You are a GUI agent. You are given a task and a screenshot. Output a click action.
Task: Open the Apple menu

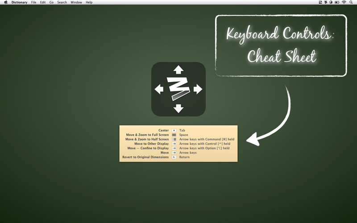point(6,2)
